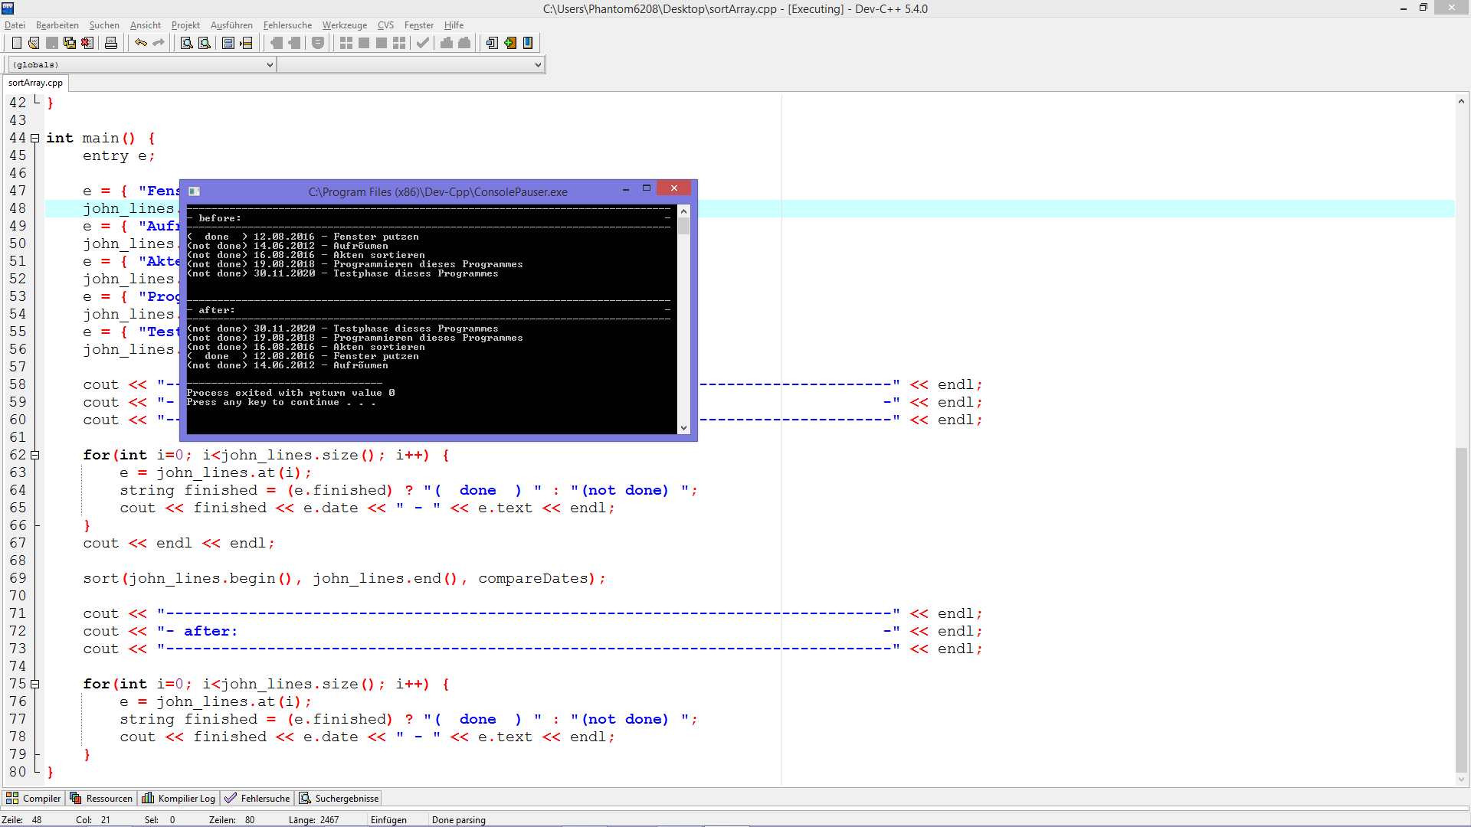
Task: Open the (globals) class browser dropdown
Action: 270,64
